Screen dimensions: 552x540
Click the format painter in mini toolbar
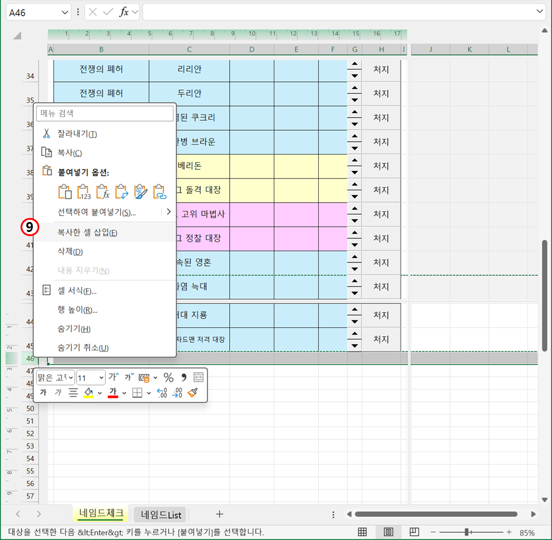193,392
